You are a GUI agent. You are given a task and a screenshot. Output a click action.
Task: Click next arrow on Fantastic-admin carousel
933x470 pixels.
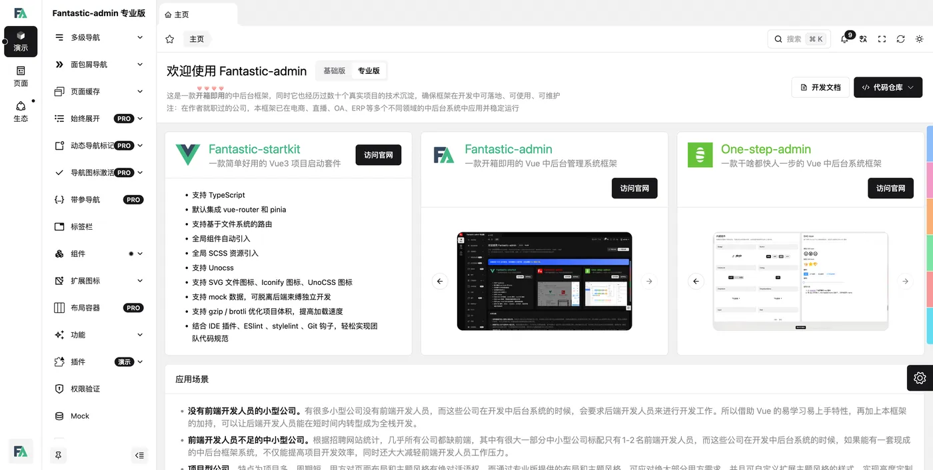(x=649, y=282)
